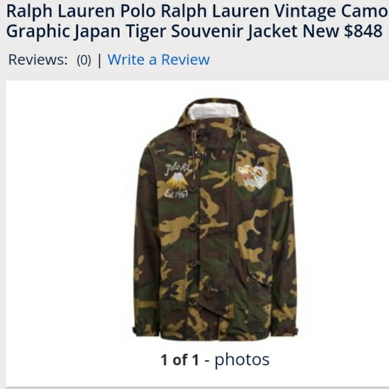
Task: Click the Reviews: label
Action: point(38,60)
